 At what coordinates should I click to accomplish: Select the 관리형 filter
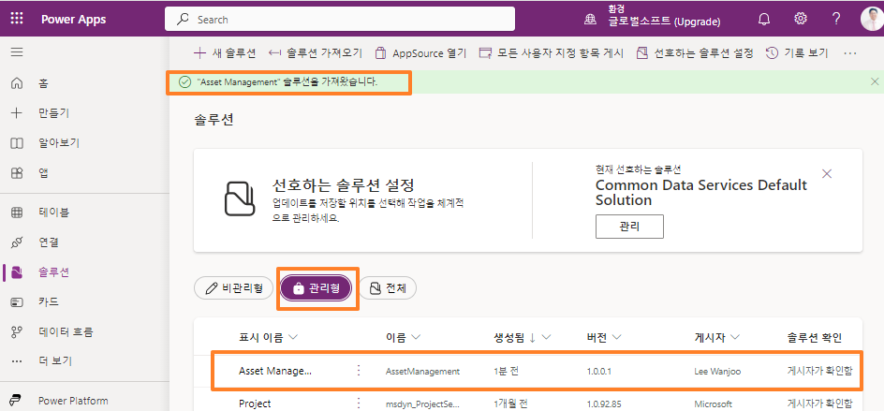tap(317, 288)
